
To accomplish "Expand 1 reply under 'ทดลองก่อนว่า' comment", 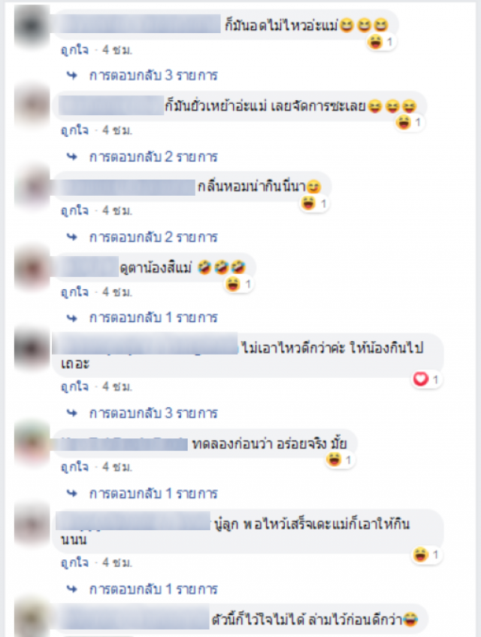I will coord(153,494).
